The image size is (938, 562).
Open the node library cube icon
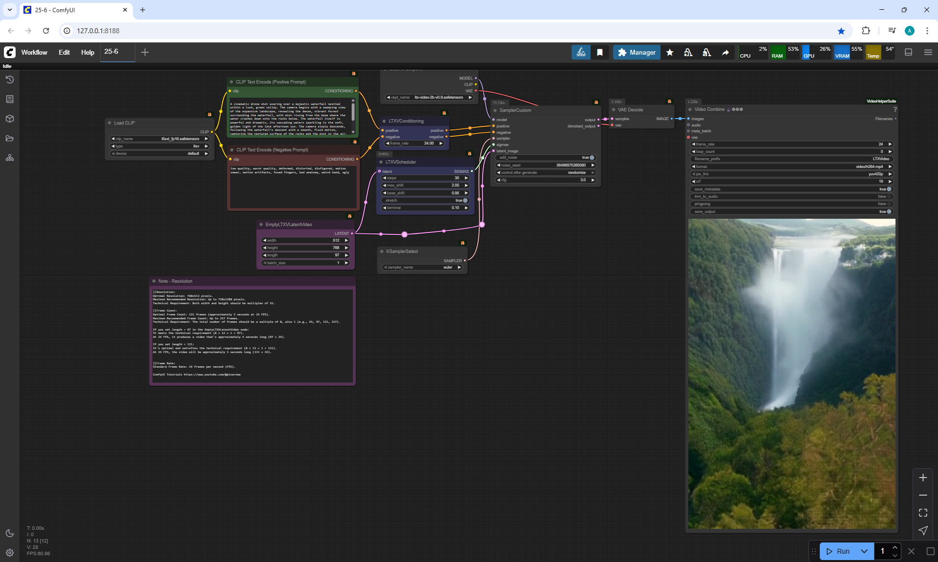pyautogui.click(x=10, y=119)
